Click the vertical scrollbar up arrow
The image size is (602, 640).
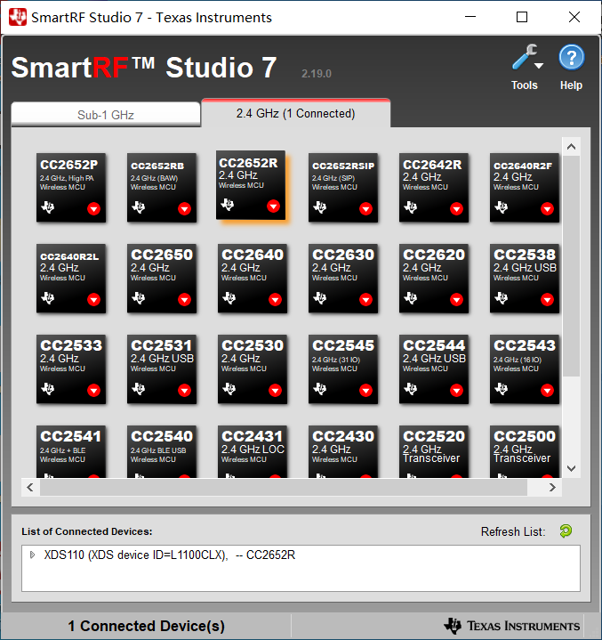coord(572,147)
